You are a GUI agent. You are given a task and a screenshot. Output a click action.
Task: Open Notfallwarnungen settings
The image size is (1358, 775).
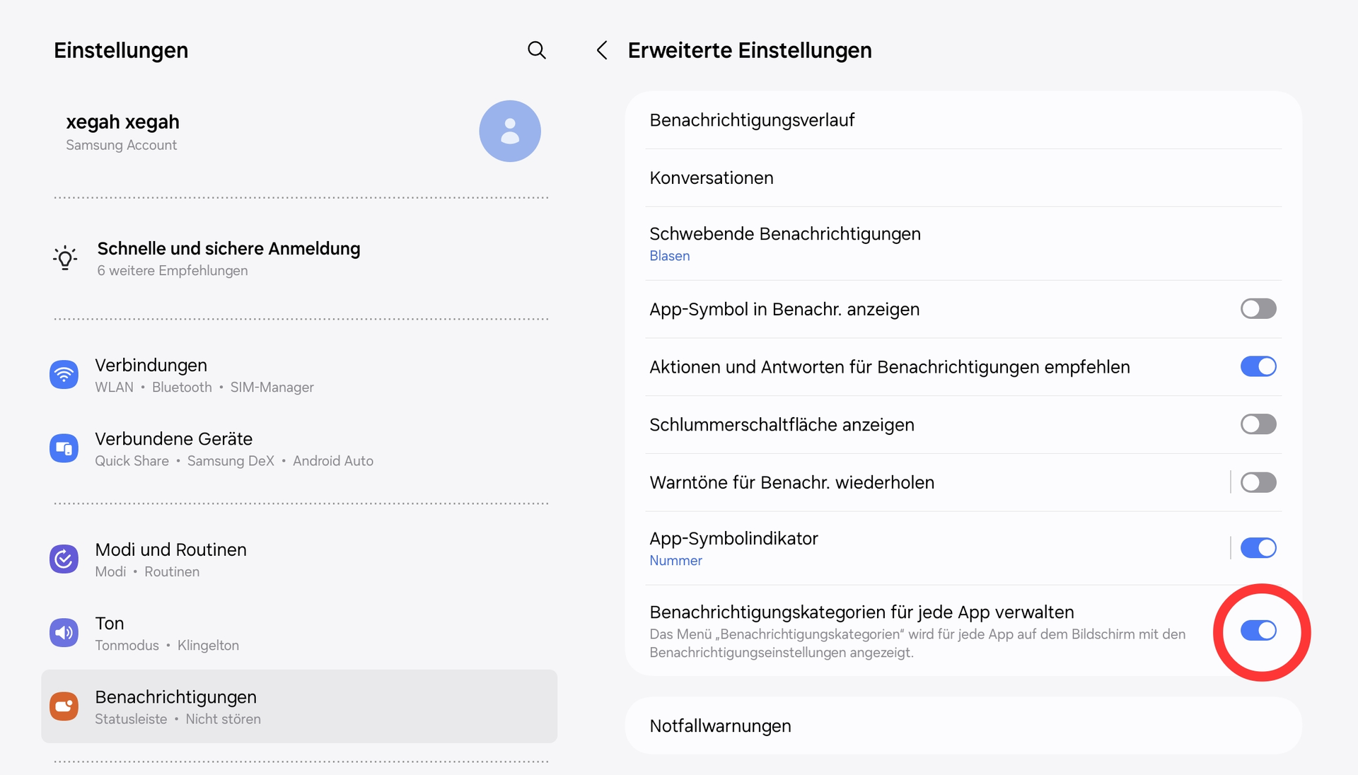[720, 726]
